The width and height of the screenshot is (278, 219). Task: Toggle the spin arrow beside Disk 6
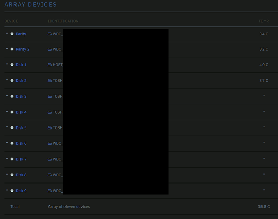tap(7, 142)
